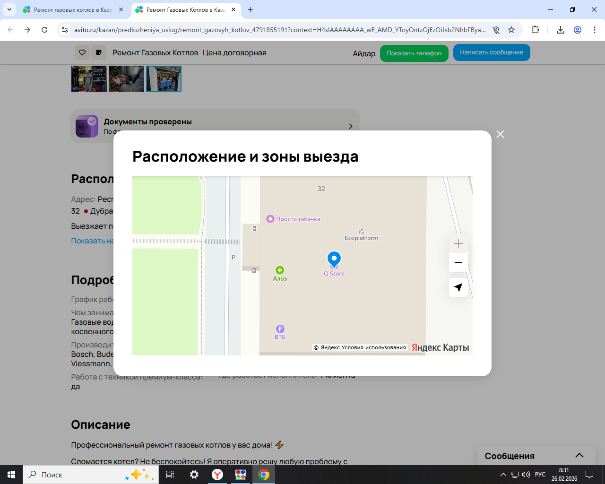Click the Просто табачка map marker
Image resolution: width=605 pixels, height=484 pixels.
point(270,219)
